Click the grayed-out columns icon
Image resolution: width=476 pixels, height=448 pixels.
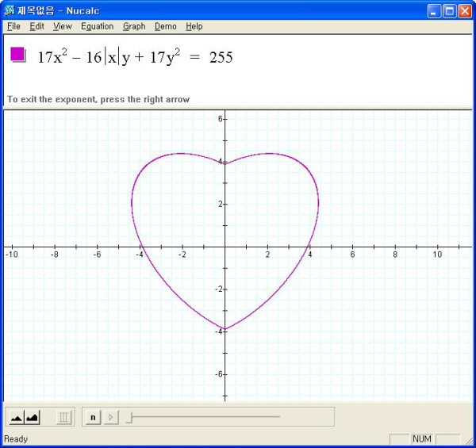click(64, 417)
